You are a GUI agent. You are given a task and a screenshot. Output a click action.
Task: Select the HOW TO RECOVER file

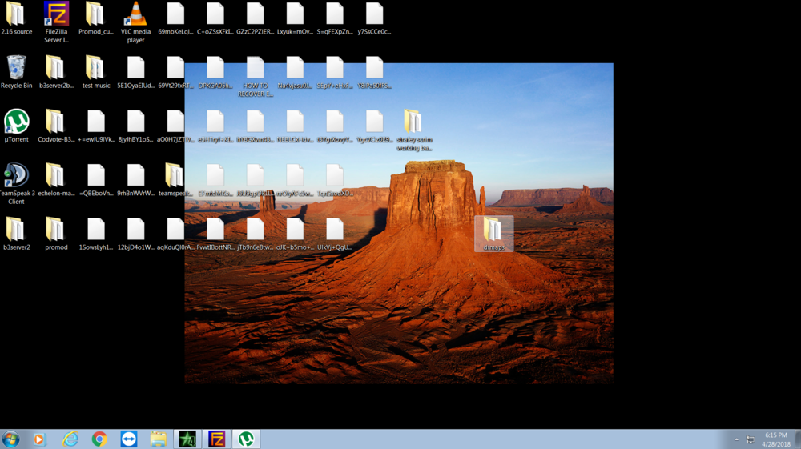(x=256, y=72)
